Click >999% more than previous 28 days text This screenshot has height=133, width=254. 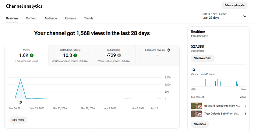[x=70, y=61]
